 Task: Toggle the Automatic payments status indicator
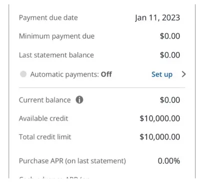pyautogui.click(x=23, y=74)
